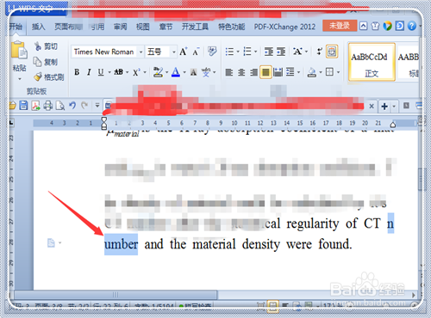The width and height of the screenshot is (431, 318).
Task: Click the decrease indent icon
Action: pos(269,52)
